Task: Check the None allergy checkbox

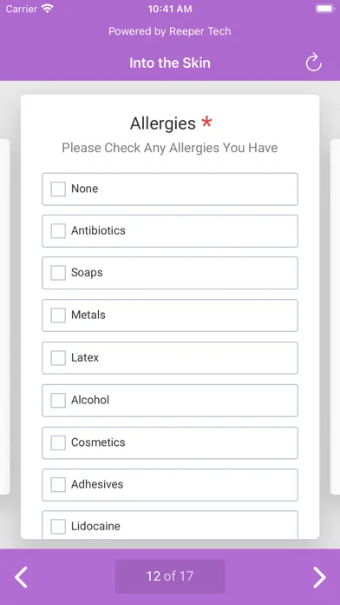Action: [58, 189]
